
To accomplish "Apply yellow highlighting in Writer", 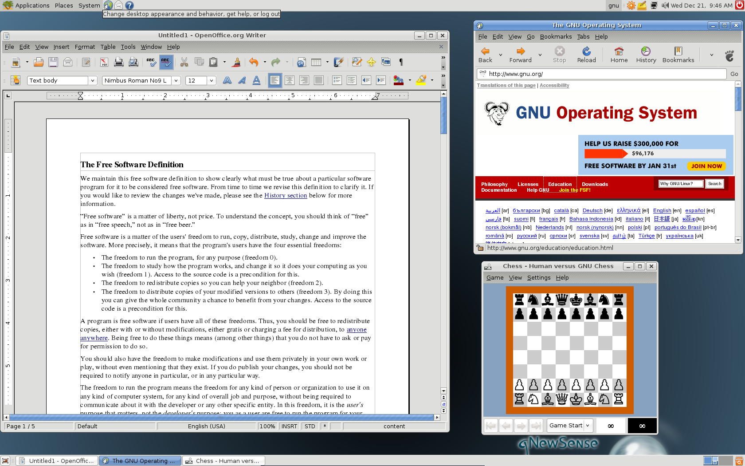I will tap(421, 80).
